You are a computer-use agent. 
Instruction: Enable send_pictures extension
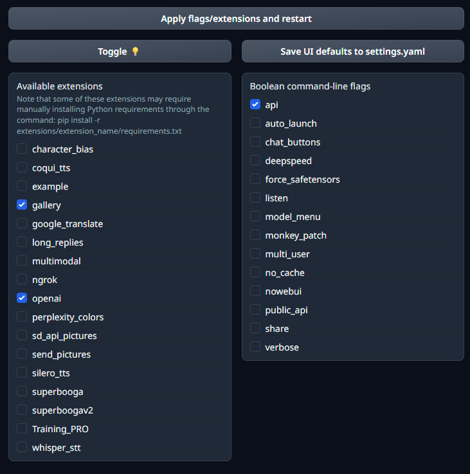[22, 354]
